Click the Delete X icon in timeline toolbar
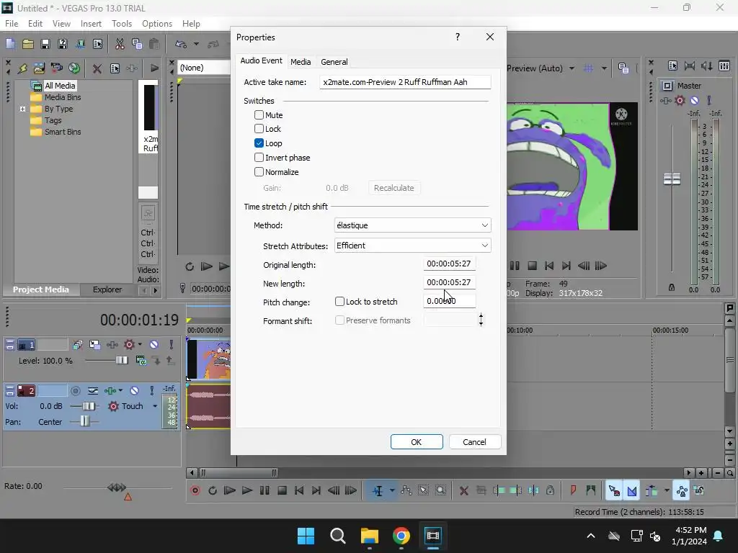Image resolution: width=738 pixels, height=553 pixels. pos(463,490)
